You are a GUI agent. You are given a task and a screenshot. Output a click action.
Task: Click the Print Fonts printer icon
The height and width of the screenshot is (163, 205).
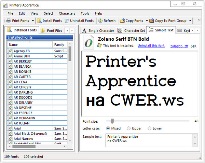coord(9,21)
